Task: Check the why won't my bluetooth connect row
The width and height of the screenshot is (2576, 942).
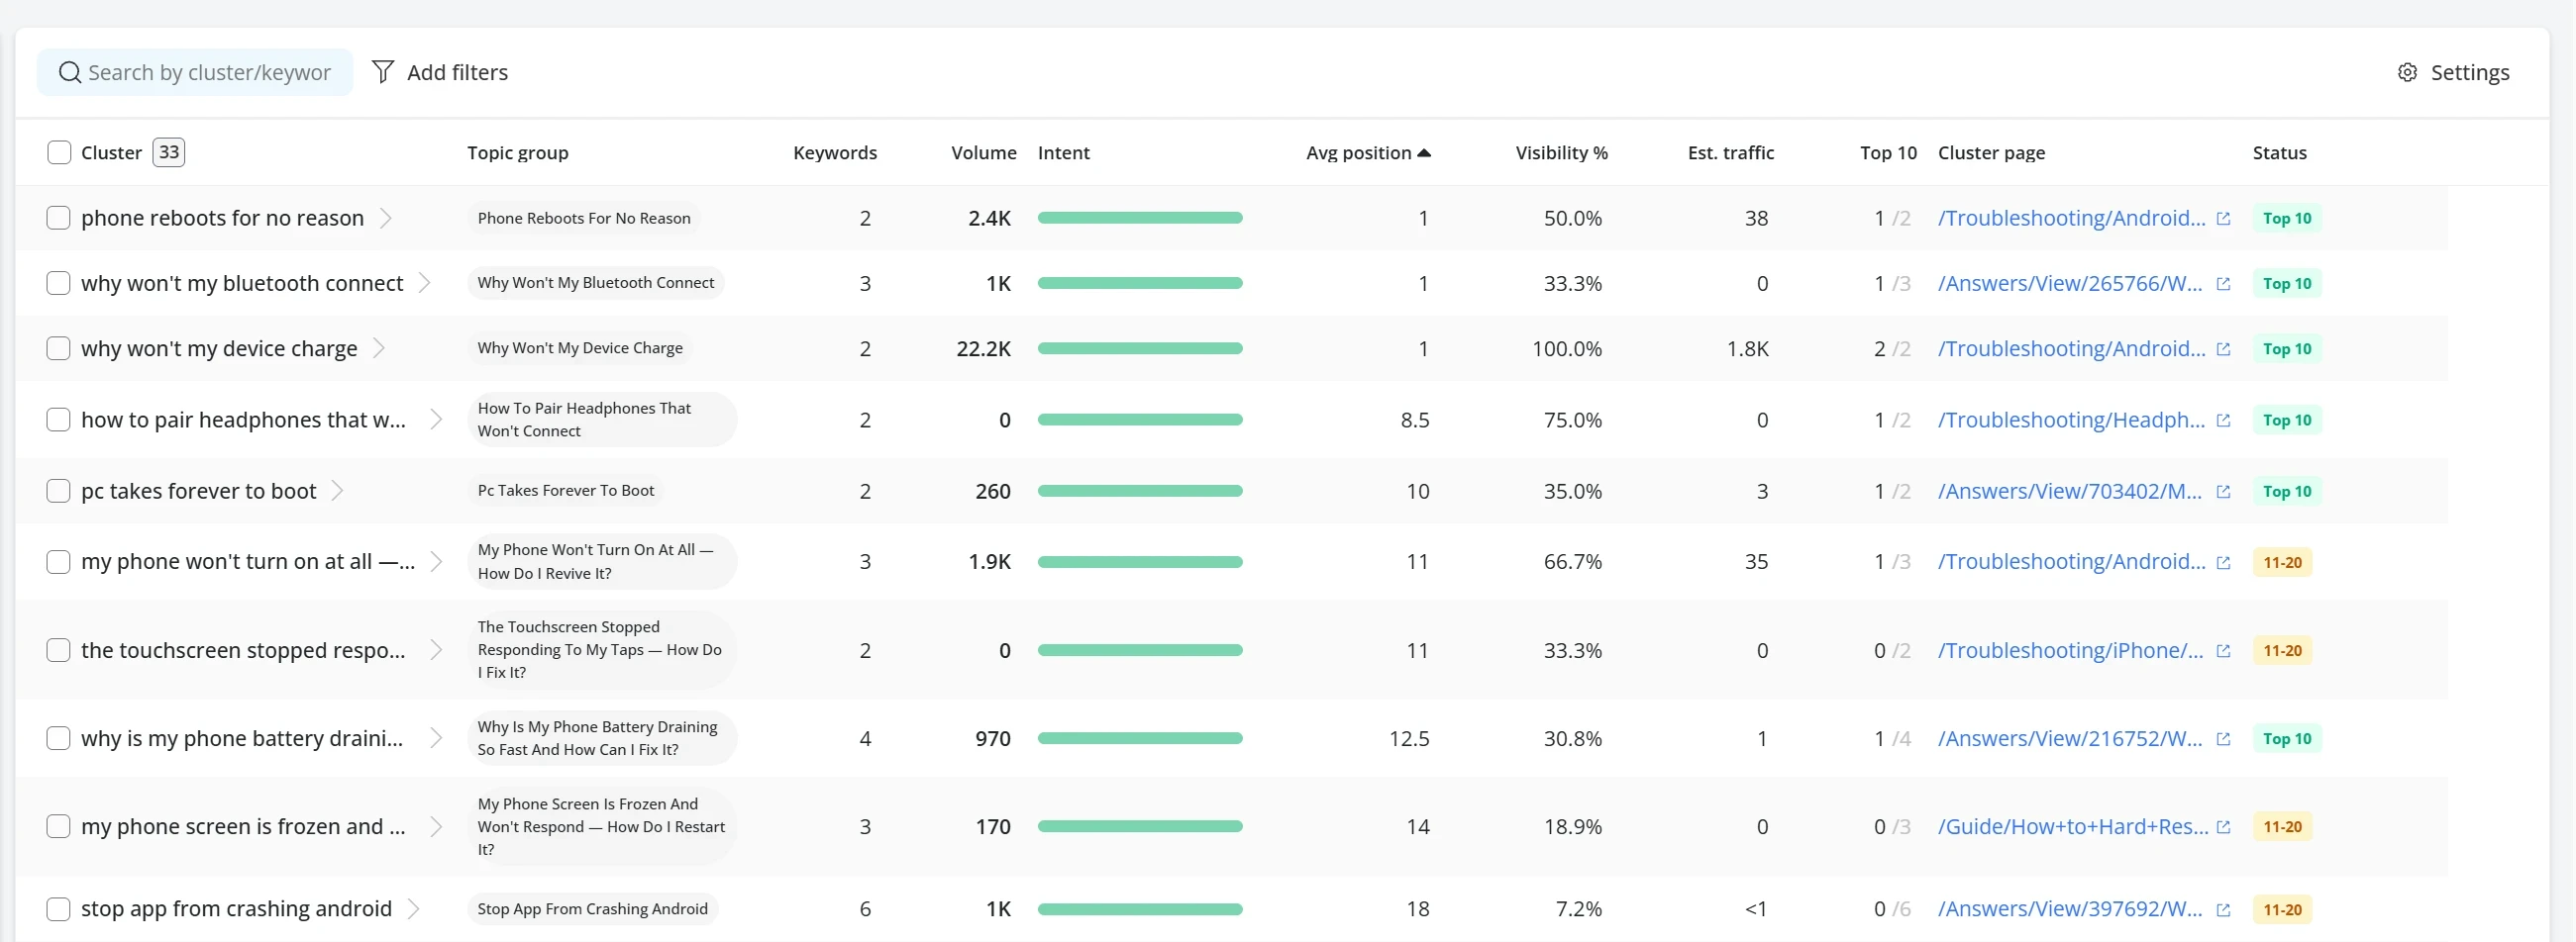Action: 58,283
